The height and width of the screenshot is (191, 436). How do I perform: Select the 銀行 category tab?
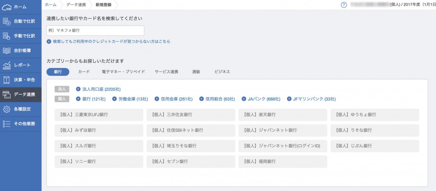click(x=58, y=72)
